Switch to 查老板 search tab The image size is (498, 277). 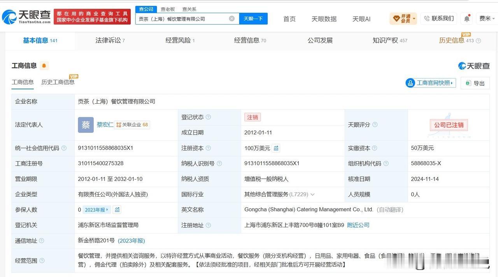click(168, 9)
